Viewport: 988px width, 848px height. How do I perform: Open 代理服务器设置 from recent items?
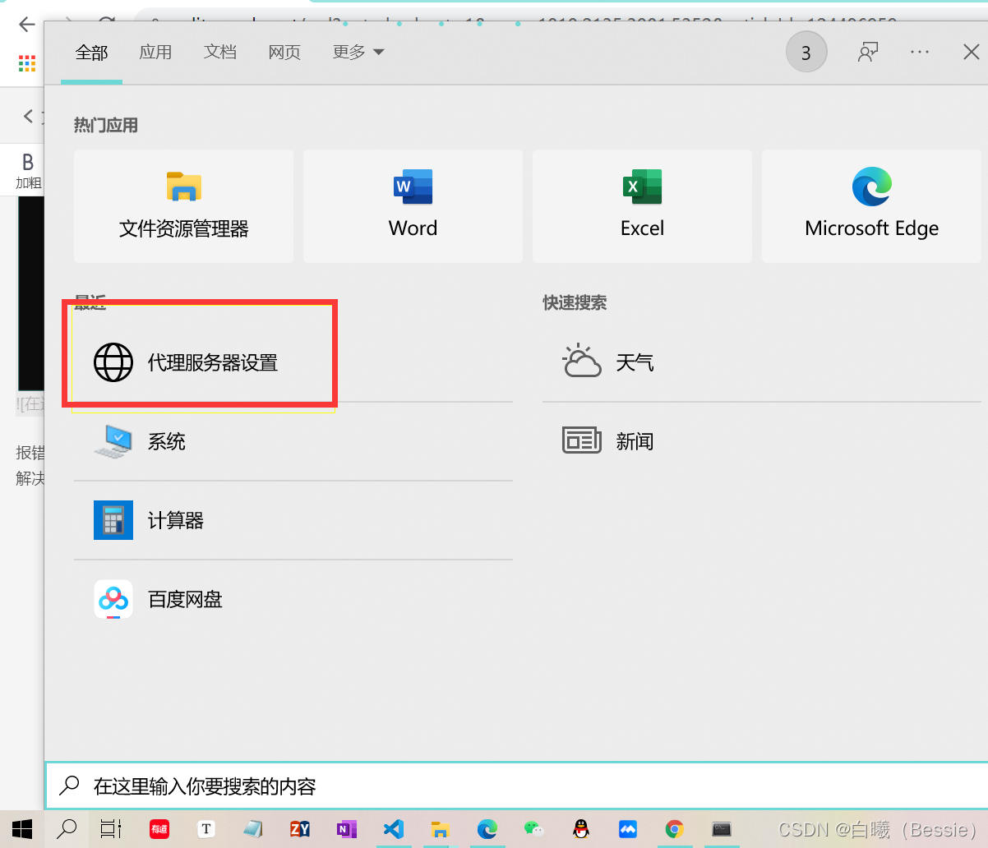(x=293, y=362)
